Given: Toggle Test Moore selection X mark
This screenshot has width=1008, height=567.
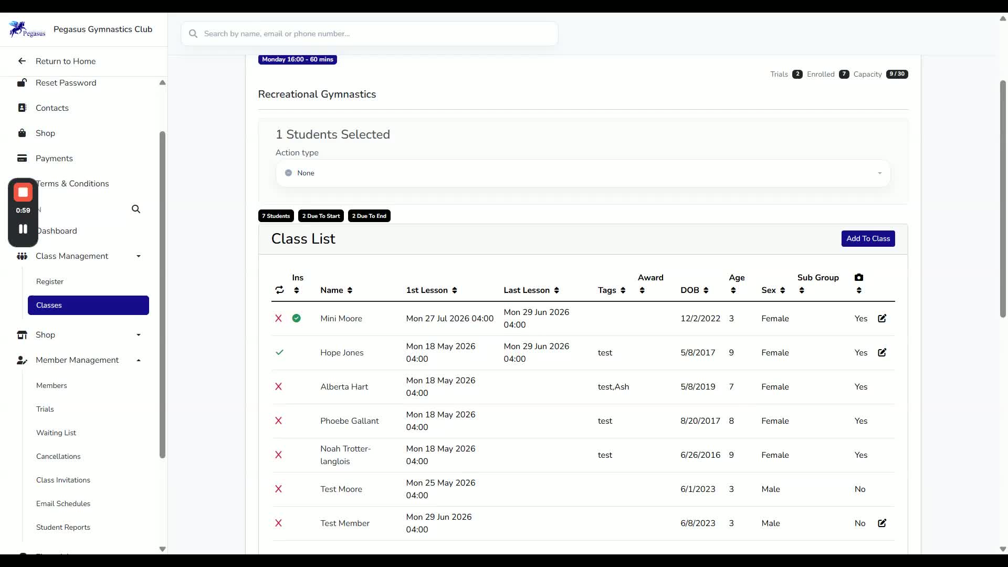Looking at the screenshot, I should click(x=279, y=489).
